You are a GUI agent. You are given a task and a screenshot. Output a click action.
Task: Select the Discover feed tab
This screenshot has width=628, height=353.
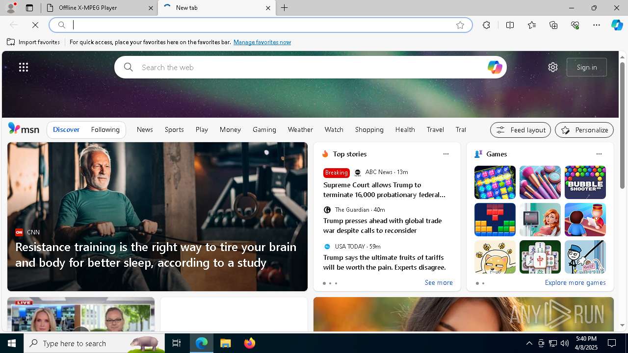point(66,129)
